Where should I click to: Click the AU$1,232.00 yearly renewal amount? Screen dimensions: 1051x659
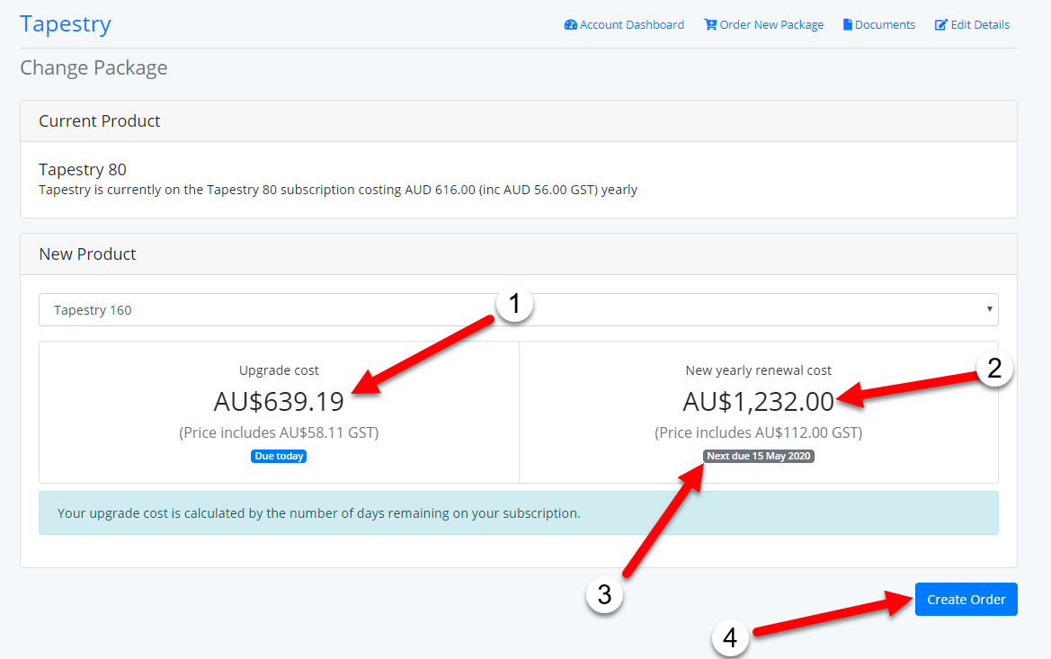[x=758, y=400]
